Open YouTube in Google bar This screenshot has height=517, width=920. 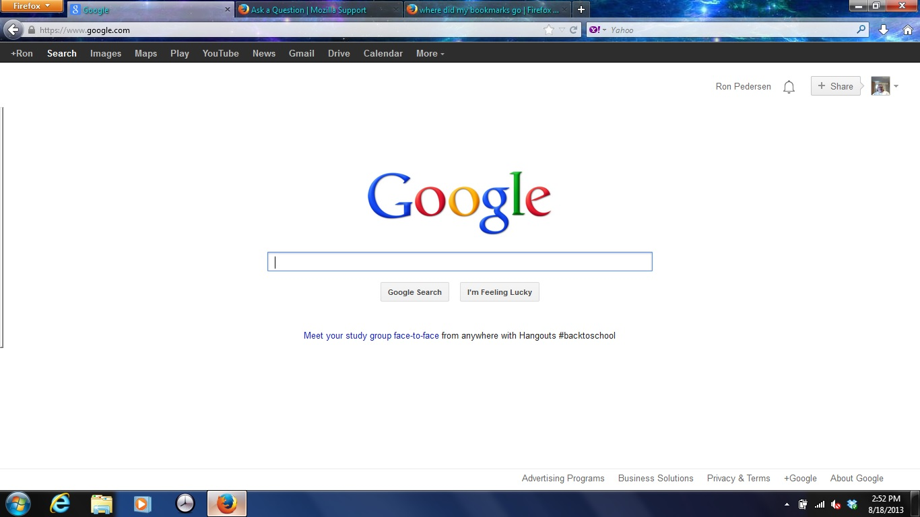pos(221,53)
